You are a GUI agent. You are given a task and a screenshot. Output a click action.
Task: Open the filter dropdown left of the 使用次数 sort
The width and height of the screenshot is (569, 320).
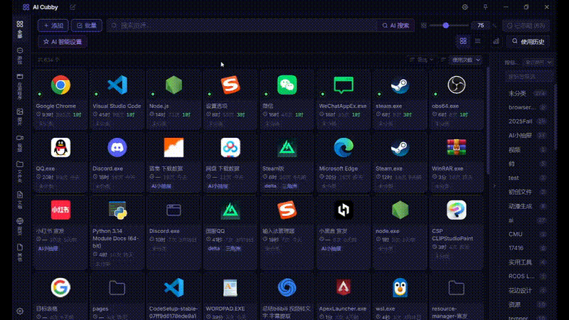421,60
